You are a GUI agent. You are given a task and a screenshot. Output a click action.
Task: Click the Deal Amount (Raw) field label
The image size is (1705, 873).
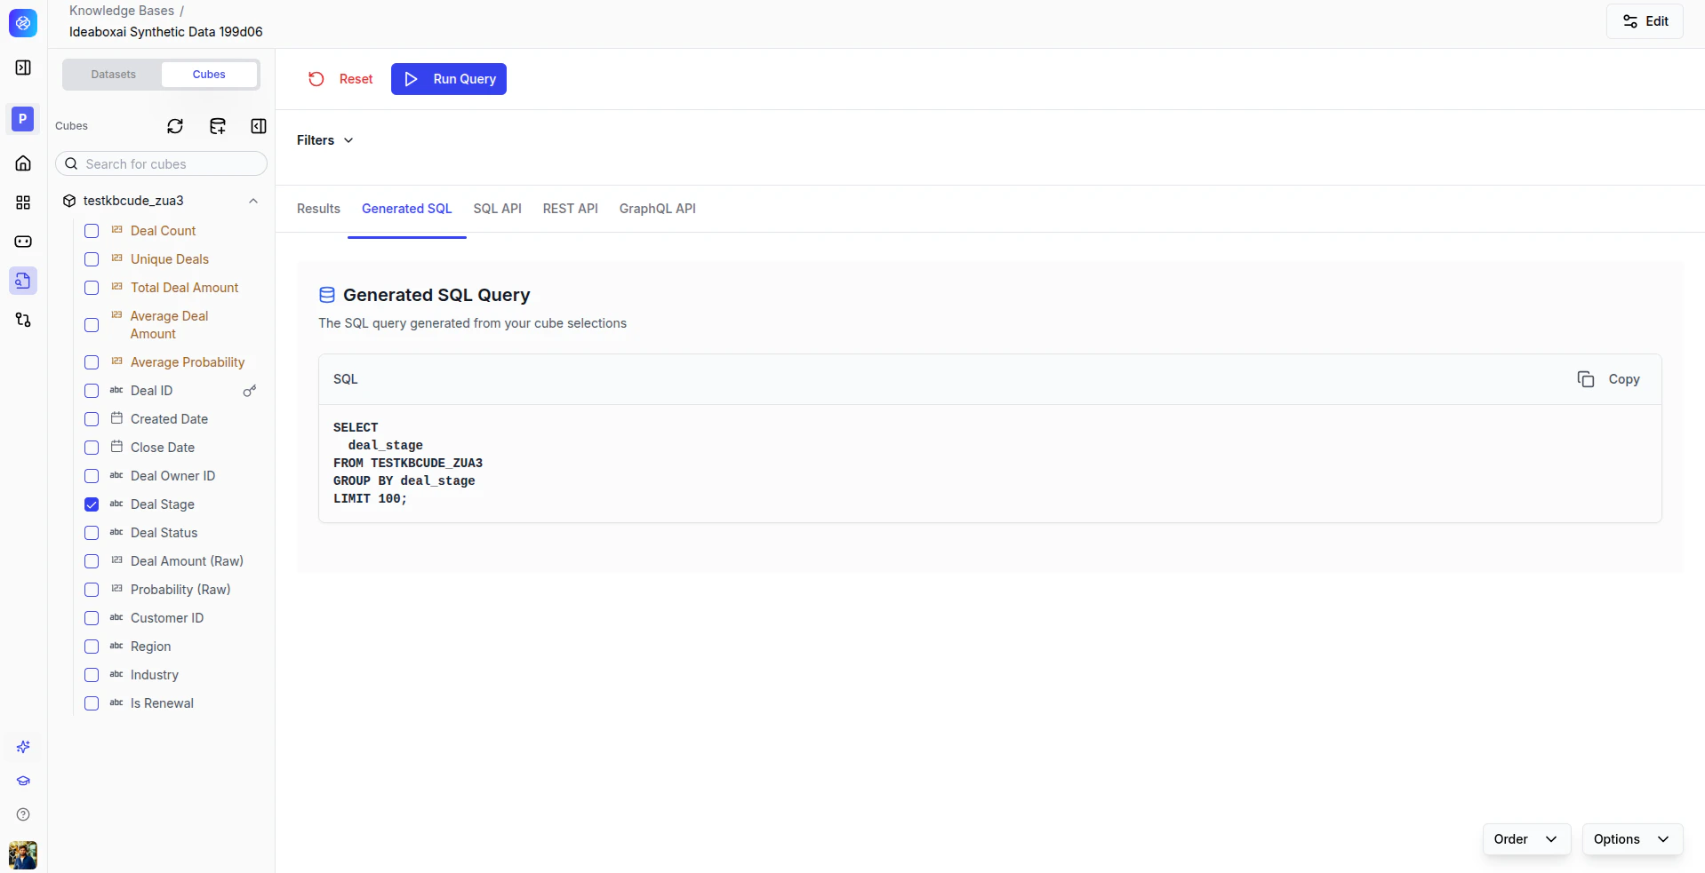coord(187,561)
